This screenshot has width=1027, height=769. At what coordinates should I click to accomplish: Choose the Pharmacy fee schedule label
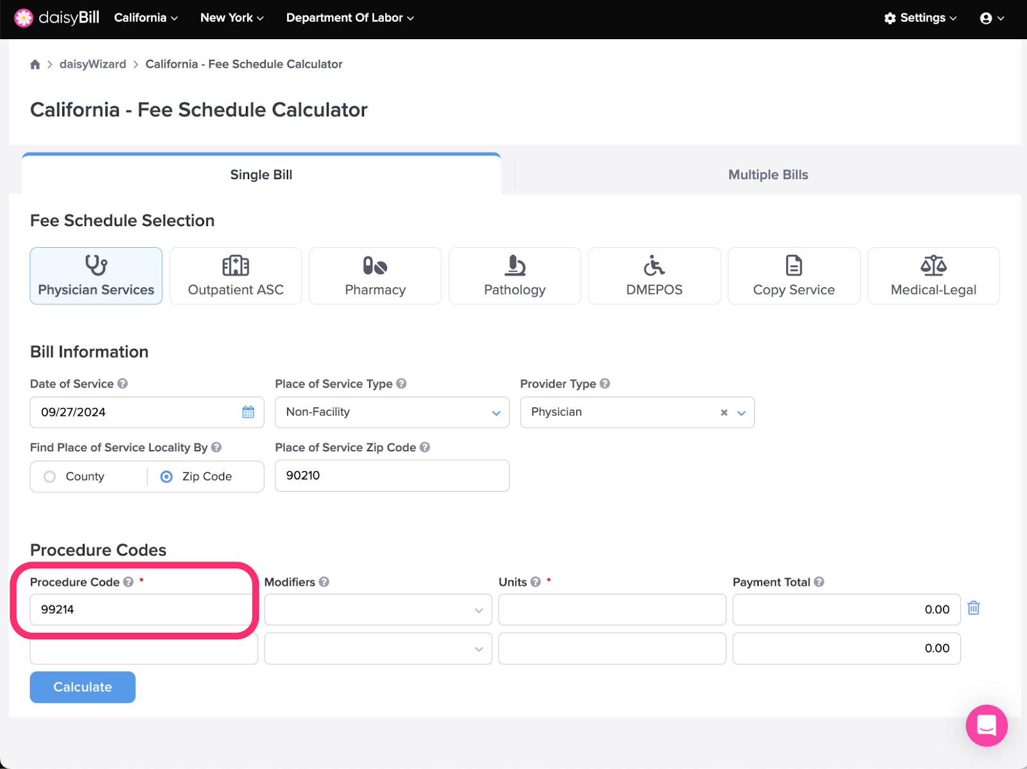click(375, 289)
